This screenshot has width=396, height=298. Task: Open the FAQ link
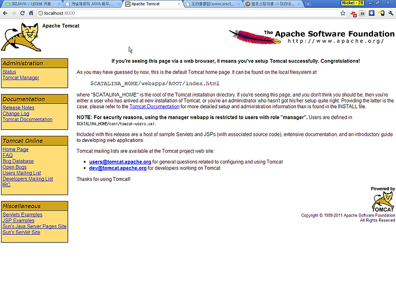(x=8, y=155)
